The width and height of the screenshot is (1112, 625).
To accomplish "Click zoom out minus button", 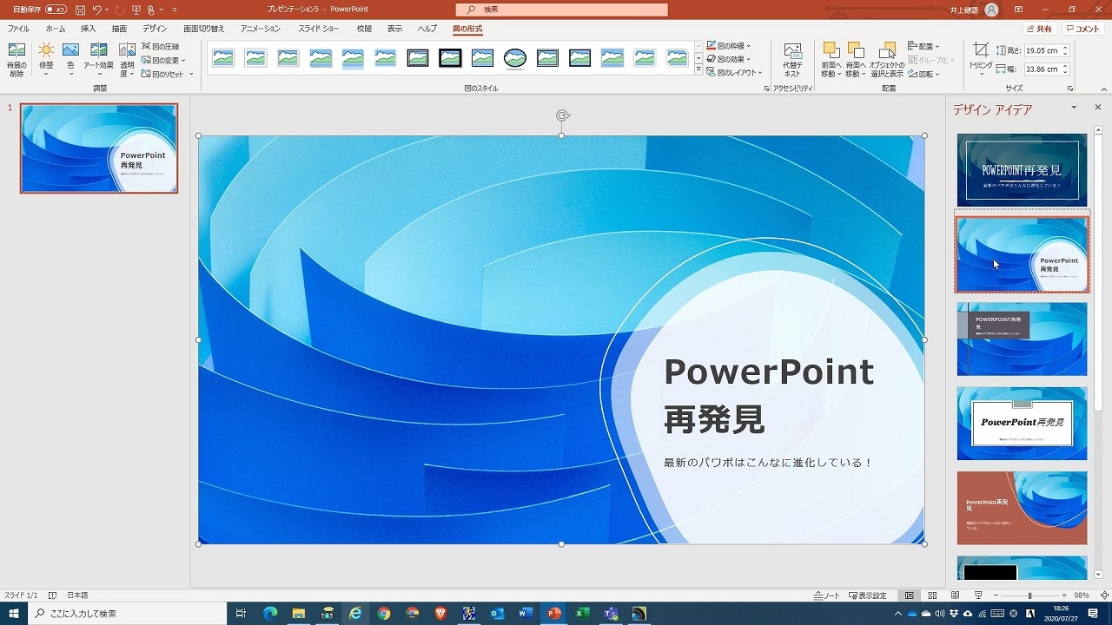I will point(996,595).
